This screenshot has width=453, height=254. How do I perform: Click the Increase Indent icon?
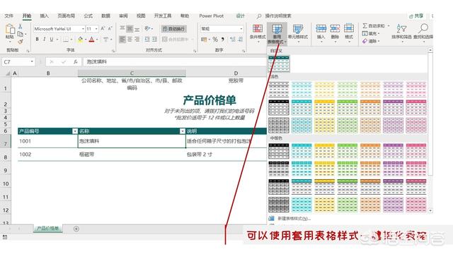pos(154,40)
